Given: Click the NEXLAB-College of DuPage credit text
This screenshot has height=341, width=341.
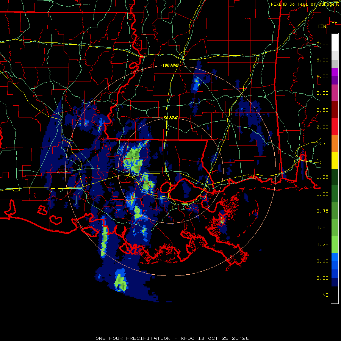Looking at the screenshot, I should (305, 4).
